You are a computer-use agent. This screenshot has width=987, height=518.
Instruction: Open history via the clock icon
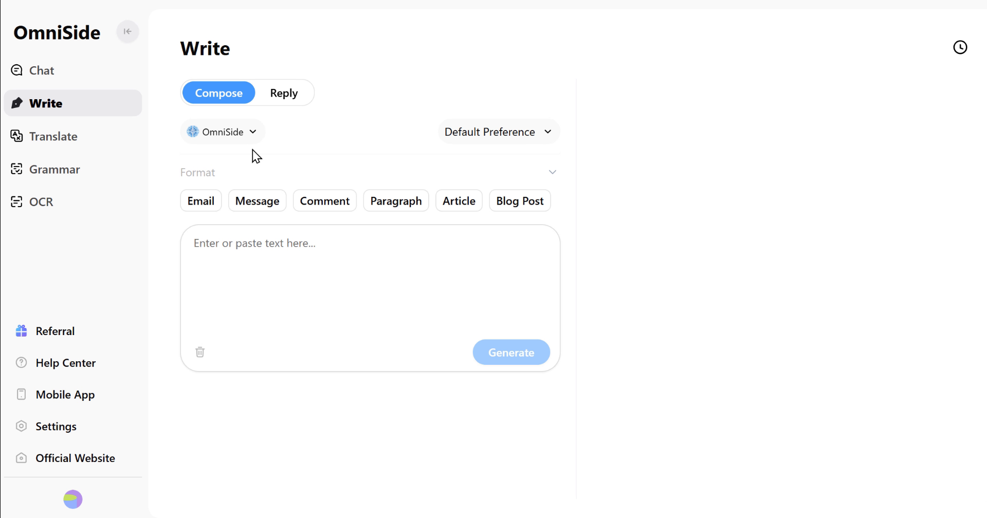pyautogui.click(x=960, y=47)
